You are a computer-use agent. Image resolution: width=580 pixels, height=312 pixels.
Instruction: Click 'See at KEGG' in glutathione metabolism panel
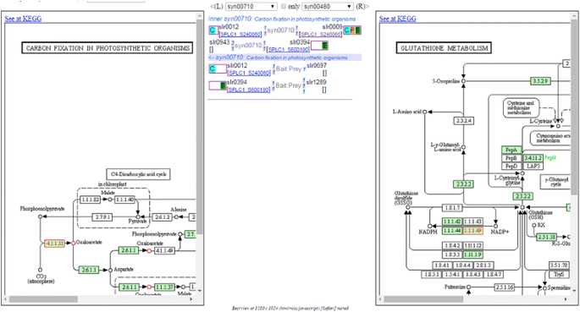[x=398, y=19]
